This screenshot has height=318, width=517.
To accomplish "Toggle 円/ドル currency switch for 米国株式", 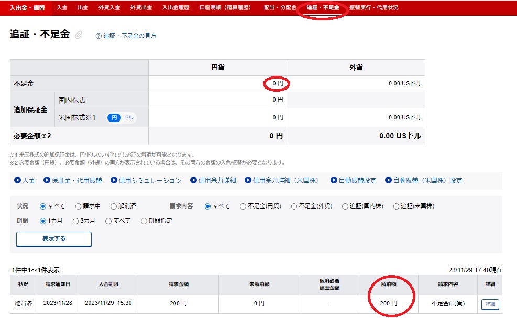I will (121, 118).
